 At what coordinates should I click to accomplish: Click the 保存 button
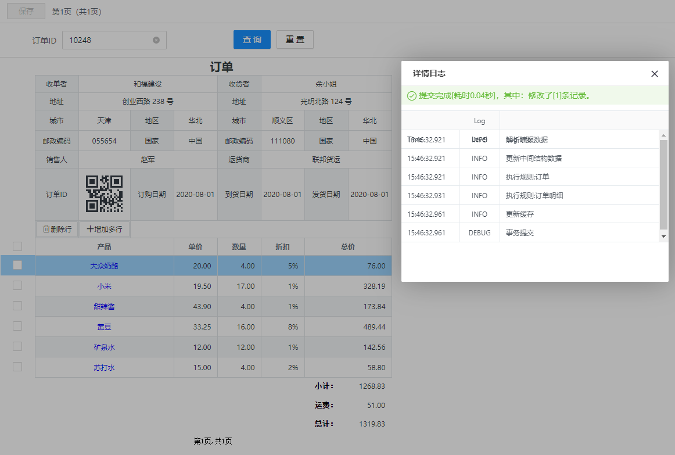coord(26,11)
